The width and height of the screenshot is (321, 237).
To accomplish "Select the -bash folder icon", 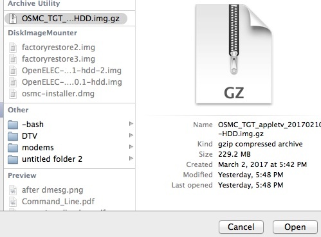I will coord(13,125).
